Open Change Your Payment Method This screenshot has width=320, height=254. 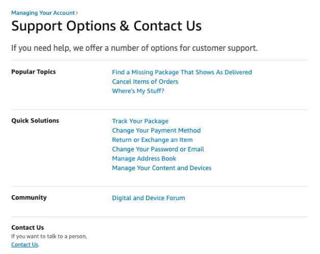[x=156, y=130]
